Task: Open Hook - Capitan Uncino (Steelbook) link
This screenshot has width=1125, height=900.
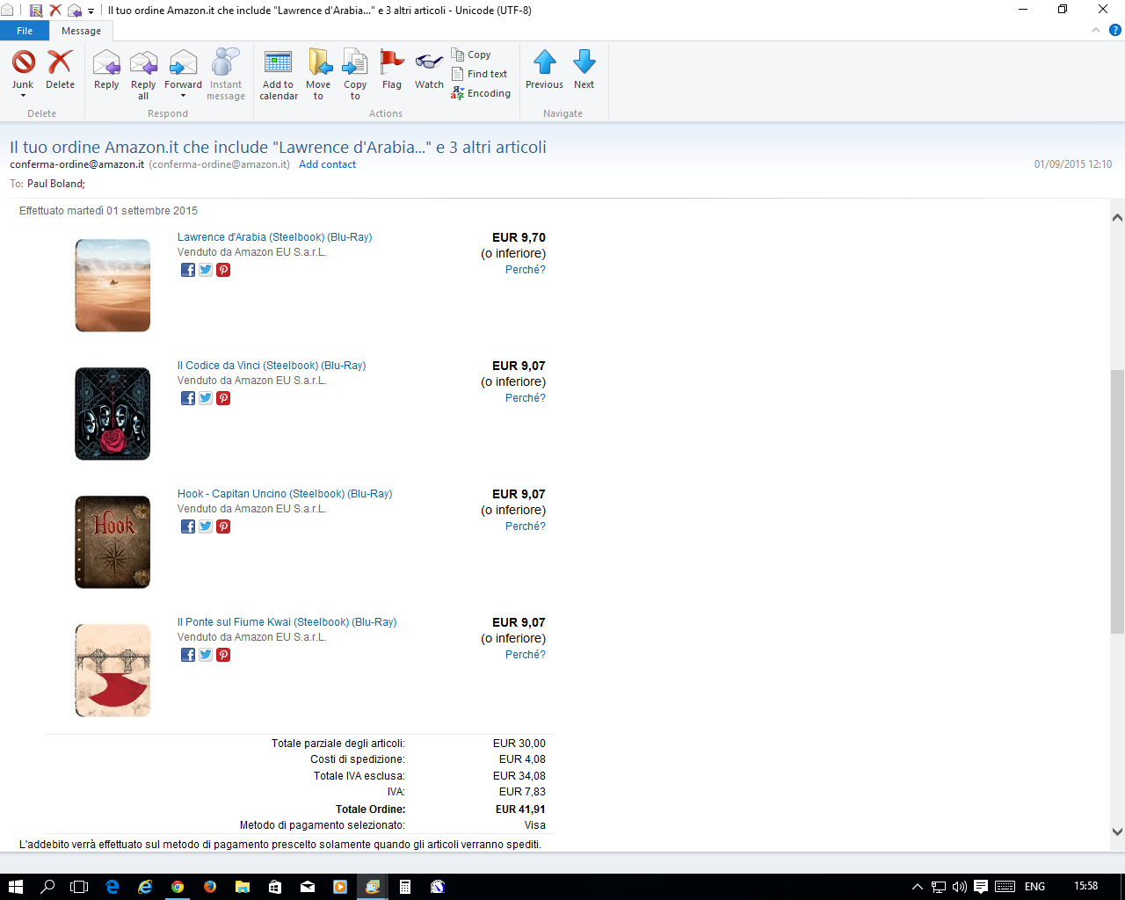Action: pos(285,494)
